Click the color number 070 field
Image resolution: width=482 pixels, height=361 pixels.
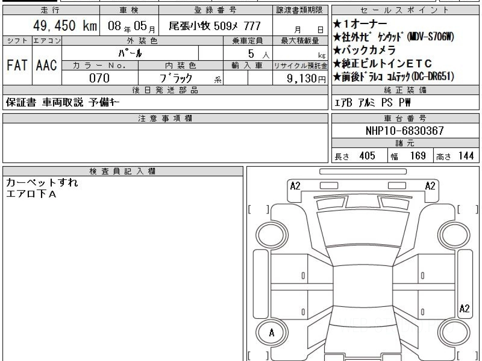(99, 78)
